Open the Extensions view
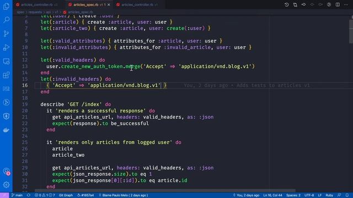353x198 pixels. pyautogui.click(x=6, y=75)
